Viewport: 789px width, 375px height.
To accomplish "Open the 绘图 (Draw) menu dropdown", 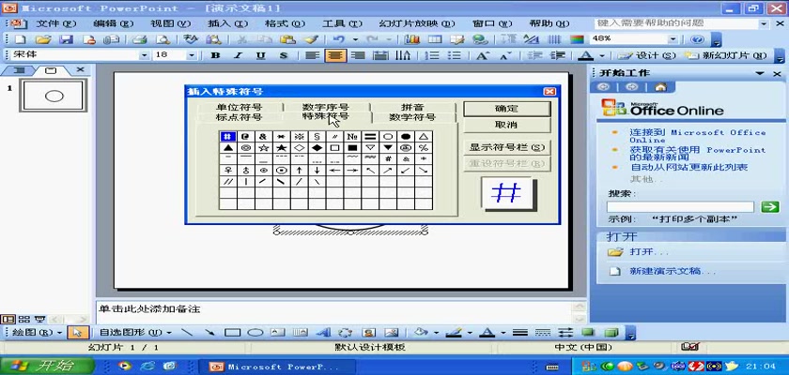I will tap(37, 332).
